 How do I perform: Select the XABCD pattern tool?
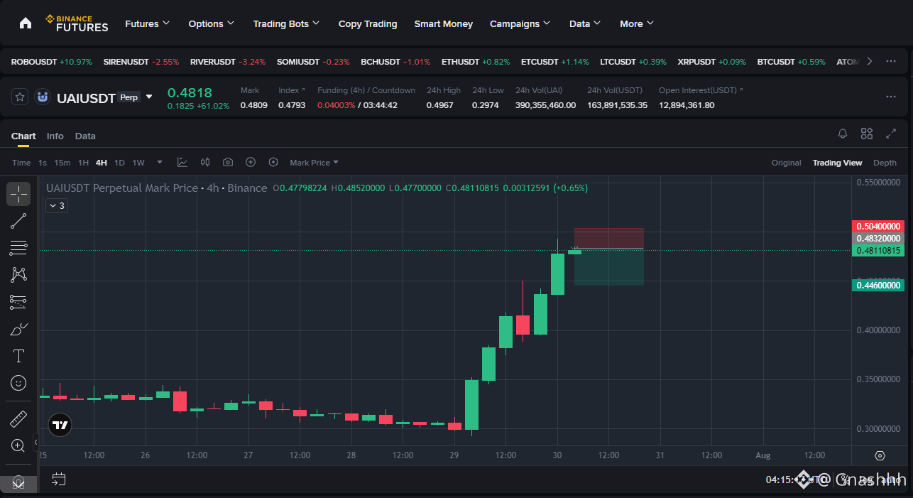coord(18,275)
